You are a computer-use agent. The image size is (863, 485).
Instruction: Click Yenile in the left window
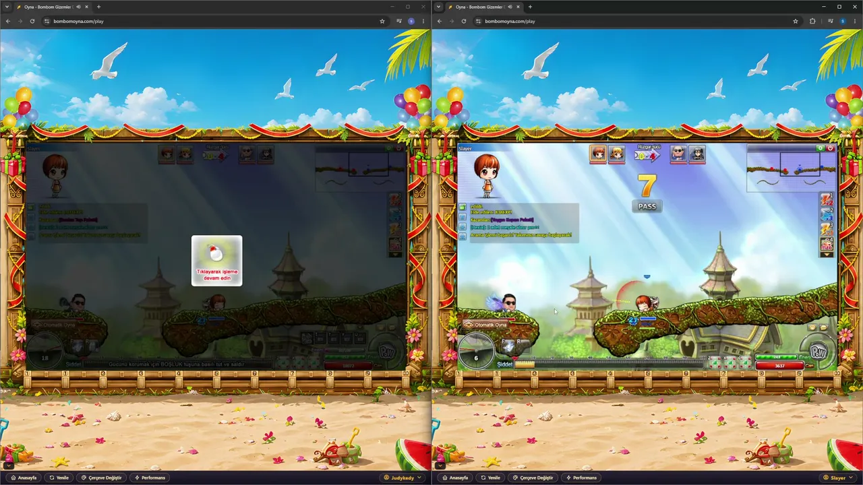[59, 478]
